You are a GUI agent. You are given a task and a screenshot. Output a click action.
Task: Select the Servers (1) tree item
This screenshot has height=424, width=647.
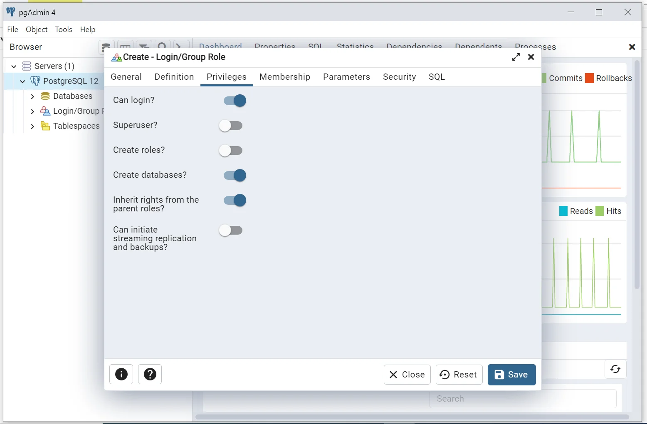54,66
